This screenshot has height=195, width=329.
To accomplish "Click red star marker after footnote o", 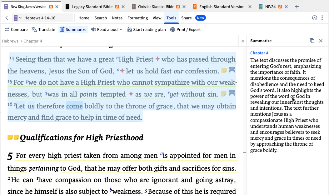I will pos(122,71).
